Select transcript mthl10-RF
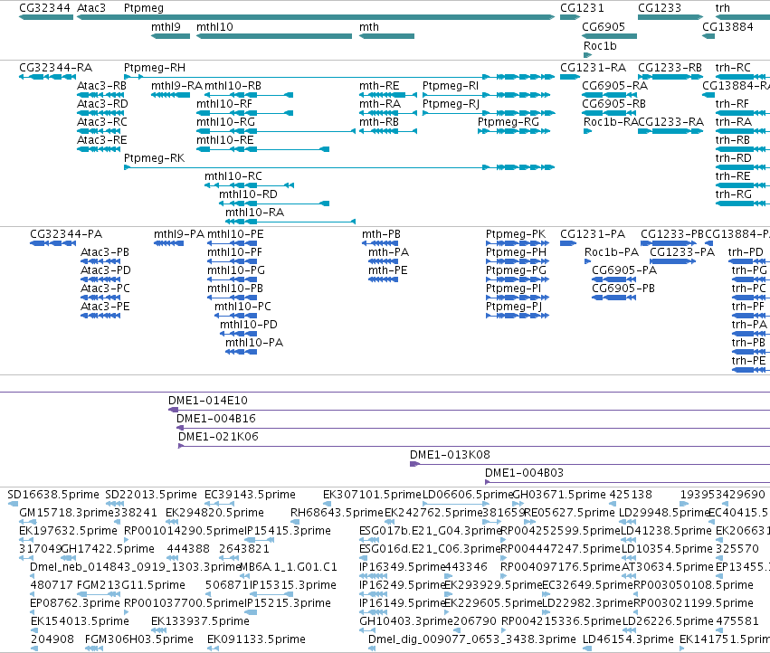The height and width of the screenshot is (653, 770). click(224, 104)
